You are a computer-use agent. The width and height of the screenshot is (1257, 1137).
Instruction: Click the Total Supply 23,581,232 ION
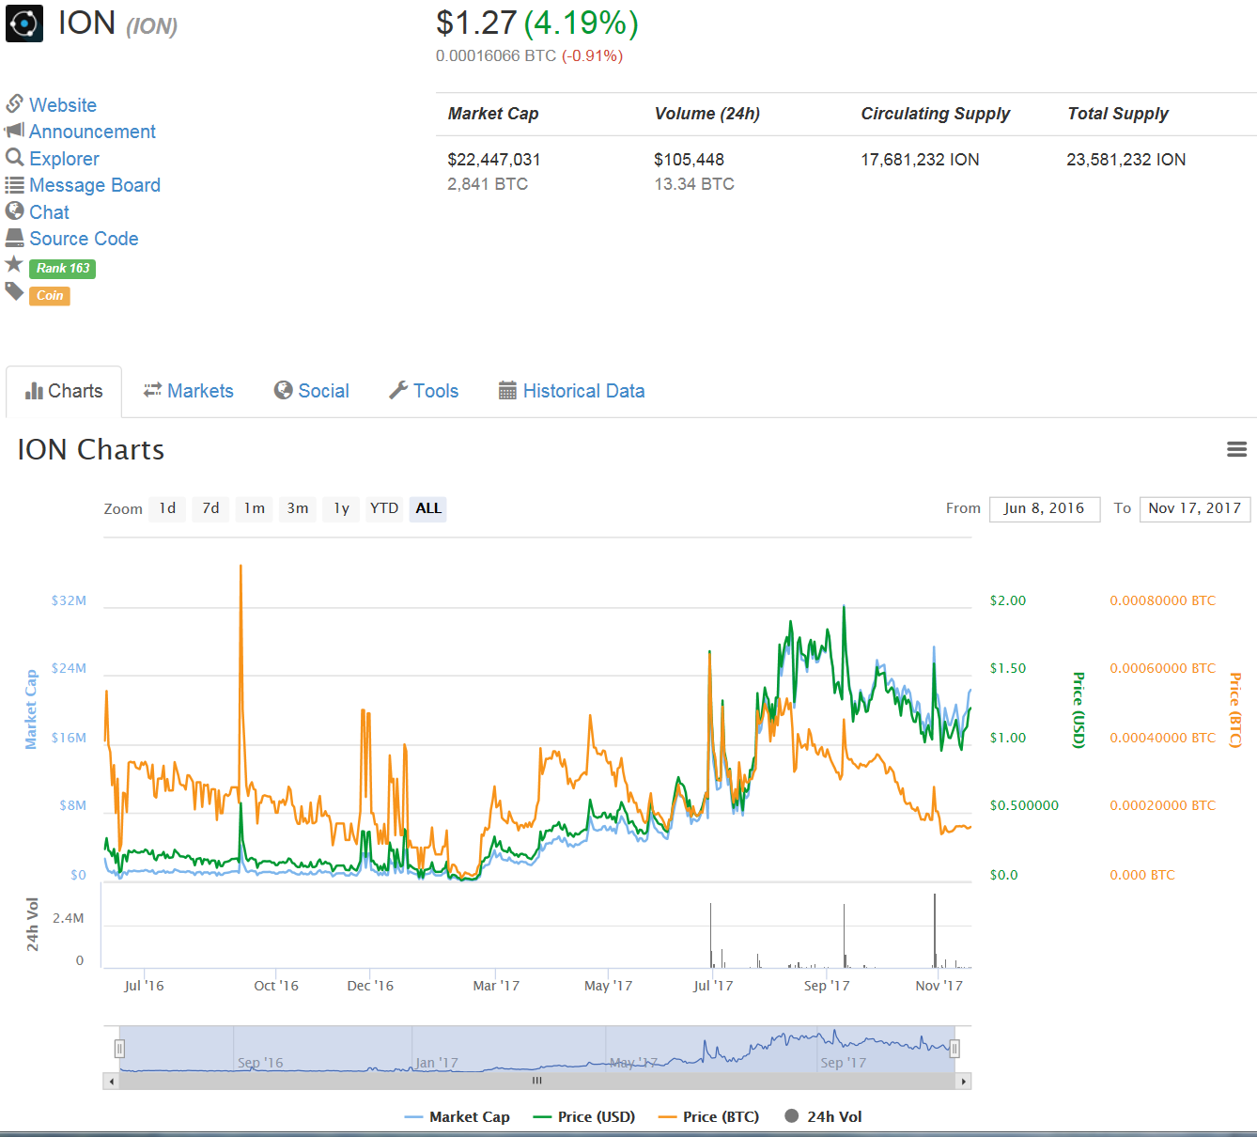1126,160
